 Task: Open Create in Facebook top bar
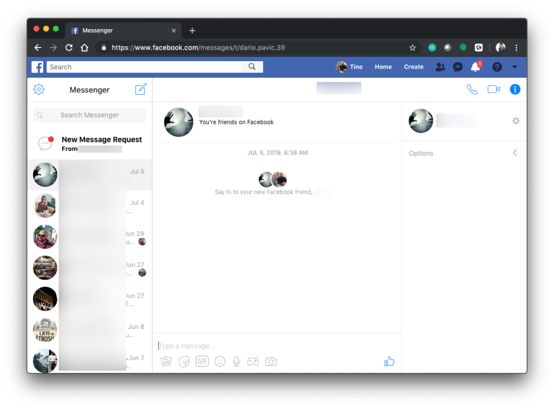click(413, 67)
